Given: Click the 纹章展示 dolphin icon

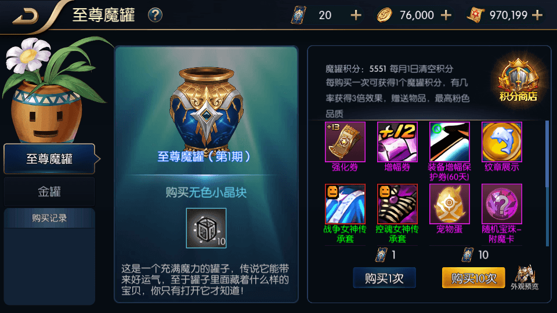Looking at the screenshot, I should (x=501, y=142).
